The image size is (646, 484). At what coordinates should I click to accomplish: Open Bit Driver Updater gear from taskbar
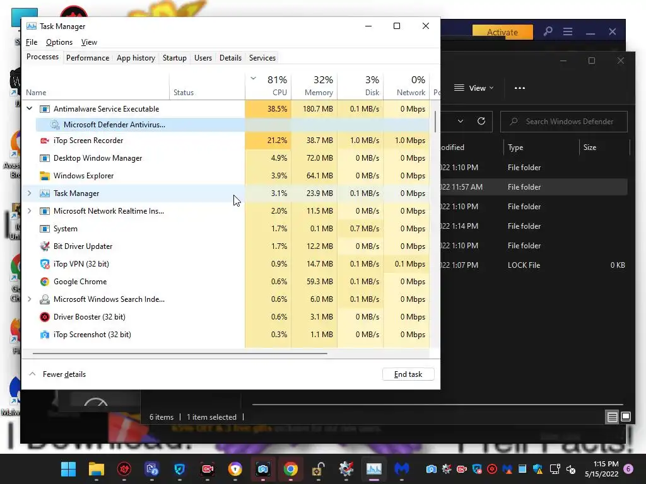tap(346, 469)
